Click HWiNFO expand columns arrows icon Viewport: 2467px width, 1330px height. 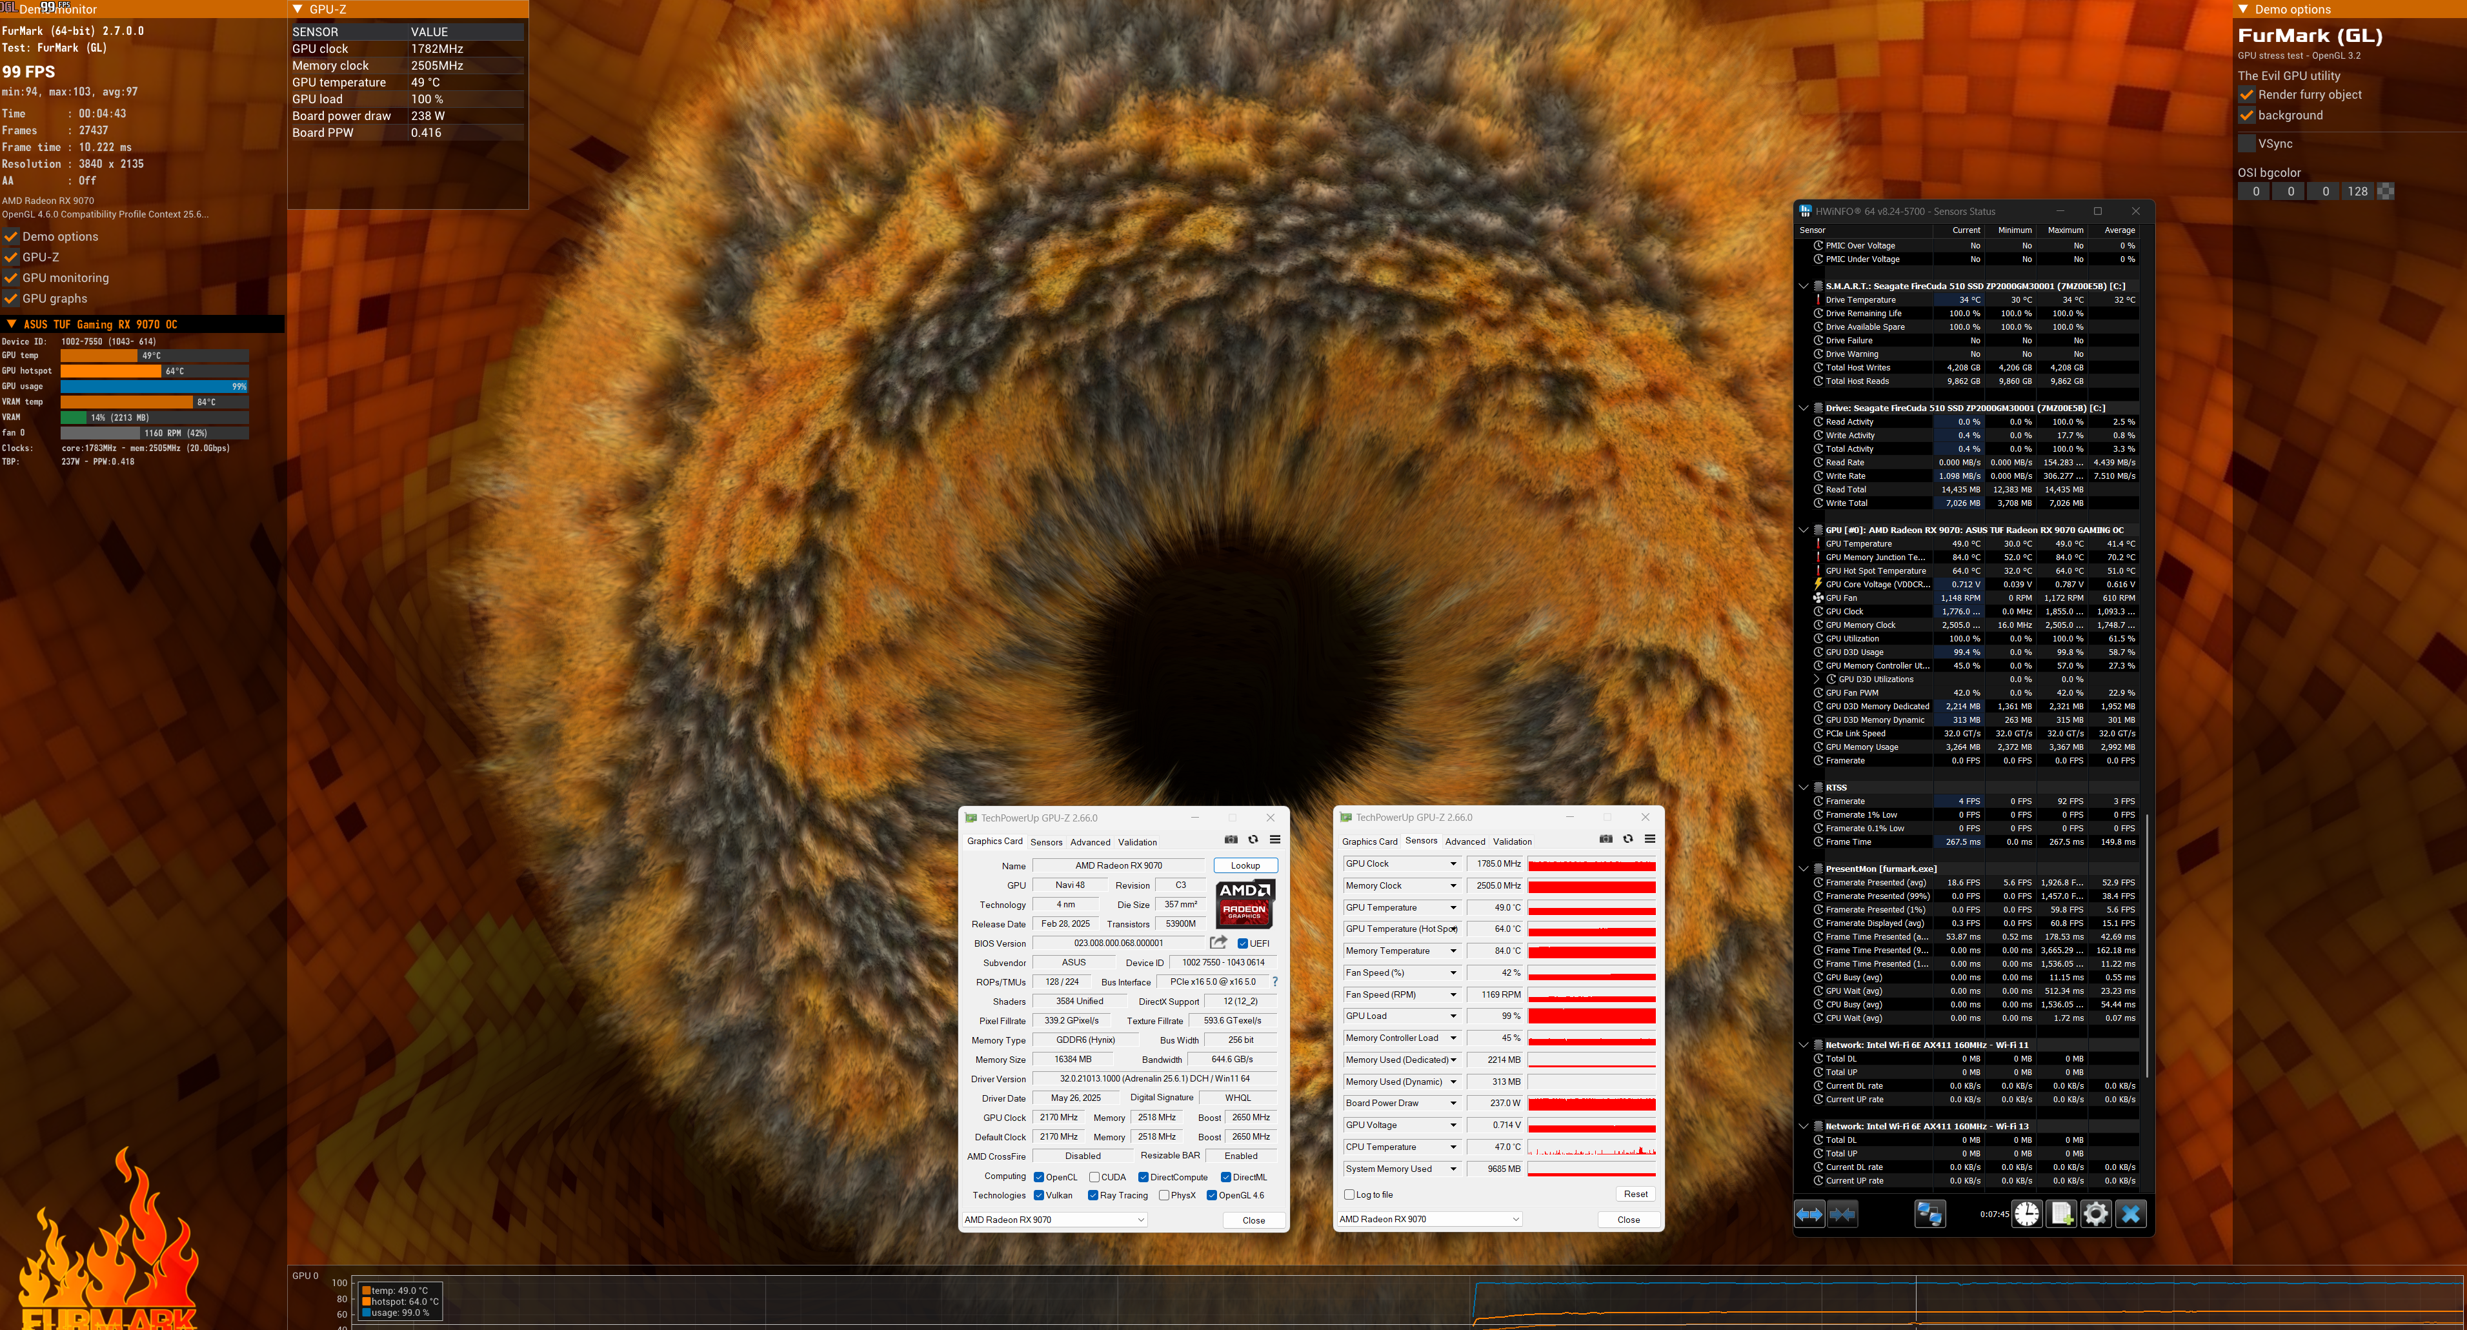(1809, 1214)
